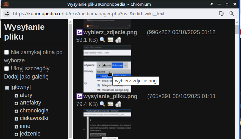Expand the jedzenie namespace
This screenshot has width=241, height=139.
pyautogui.click(x=16, y=134)
